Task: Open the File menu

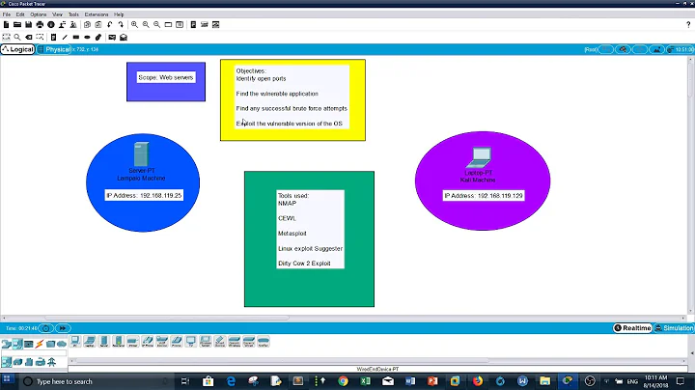Action: [7, 14]
